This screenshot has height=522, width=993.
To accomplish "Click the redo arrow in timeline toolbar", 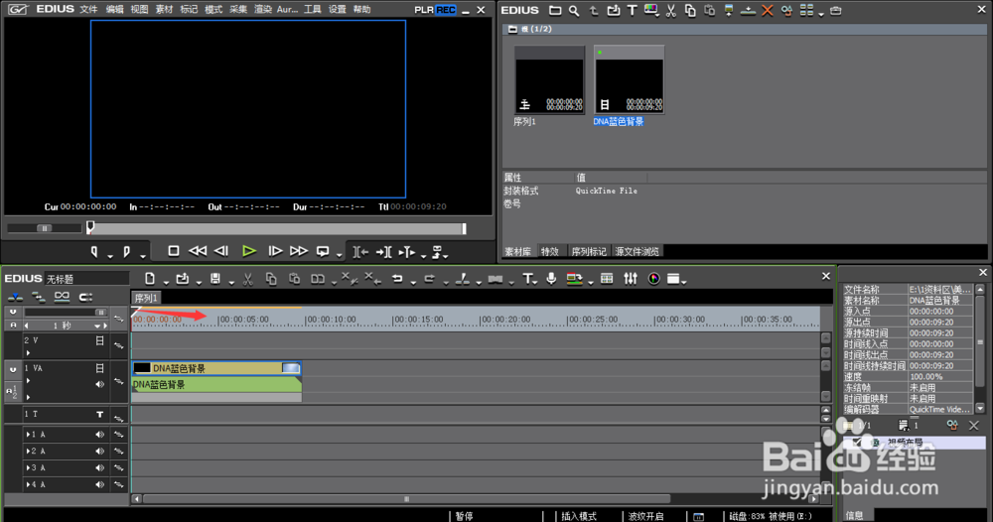I will pyautogui.click(x=429, y=279).
